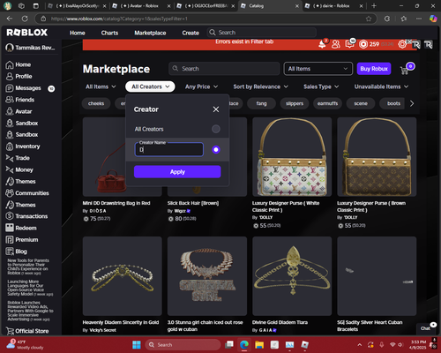441x353 pixels.
Task: Open the shopping cart icon
Action: click(404, 71)
